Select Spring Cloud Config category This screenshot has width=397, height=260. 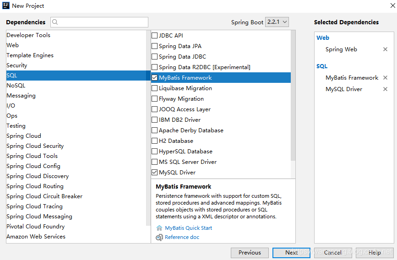pyautogui.click(x=33, y=166)
